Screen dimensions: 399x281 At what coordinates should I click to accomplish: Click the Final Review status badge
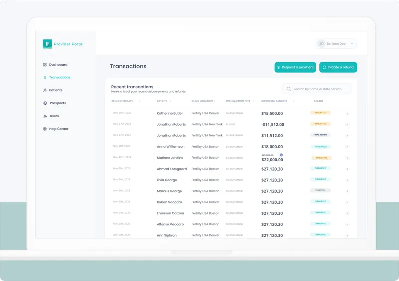coord(320,135)
